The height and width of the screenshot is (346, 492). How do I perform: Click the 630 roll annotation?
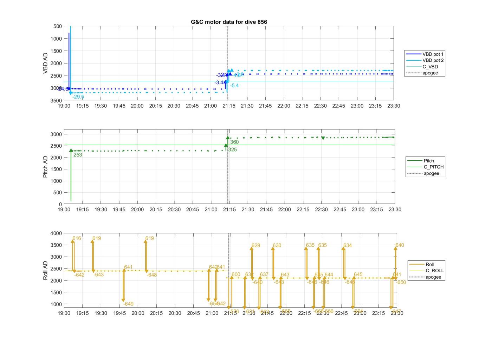tap(277, 245)
